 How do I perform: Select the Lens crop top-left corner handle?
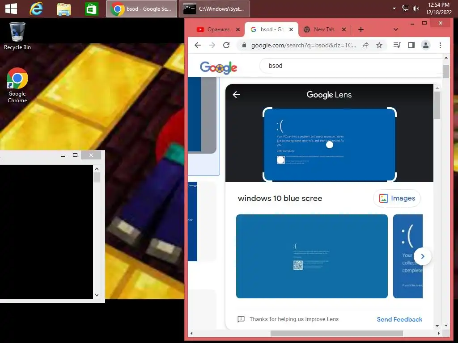click(267, 111)
